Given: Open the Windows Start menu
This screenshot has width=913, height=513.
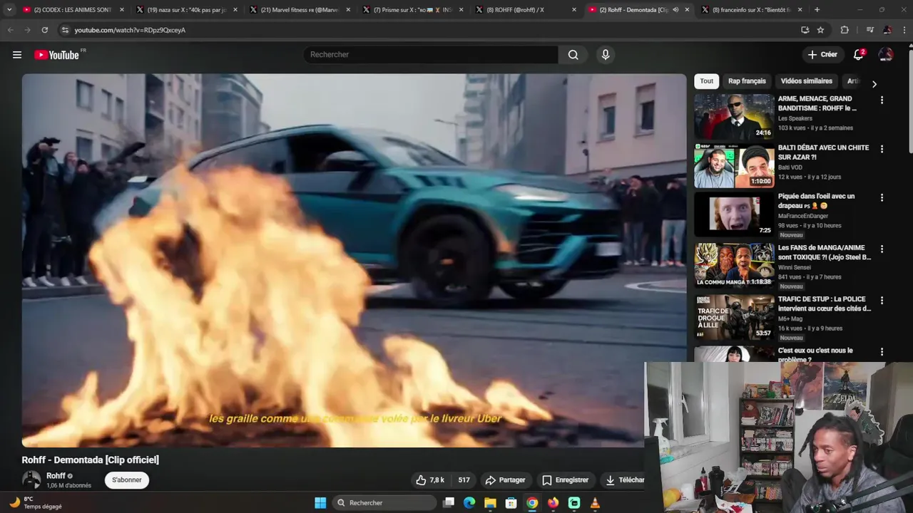Looking at the screenshot, I should (320, 503).
